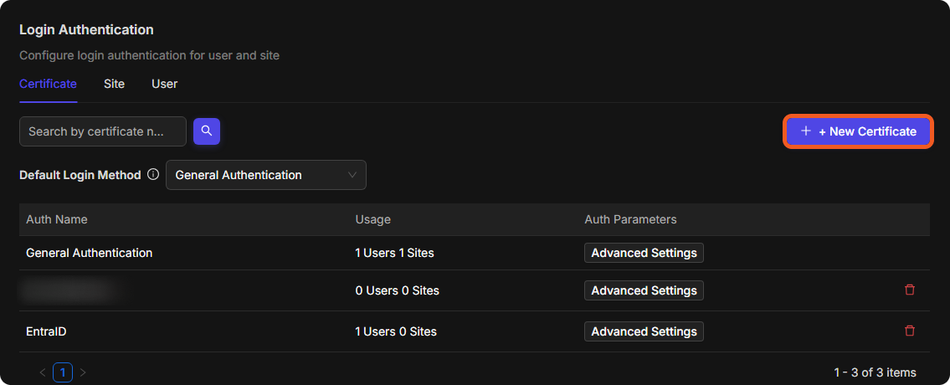
Task: Open Advanced Settings for the blurred certificate
Action: (x=644, y=290)
